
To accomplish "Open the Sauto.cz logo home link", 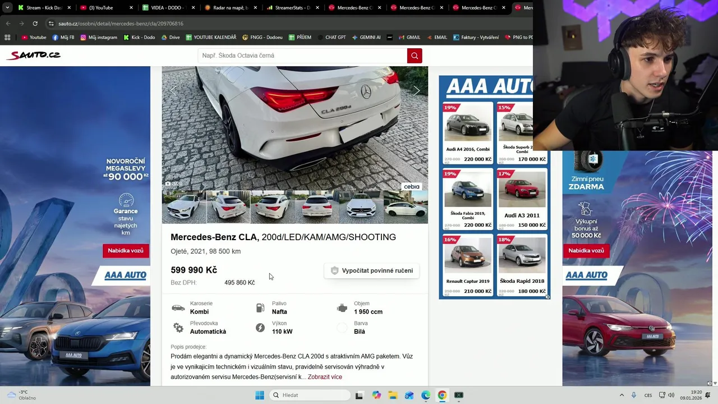I will click(x=33, y=55).
